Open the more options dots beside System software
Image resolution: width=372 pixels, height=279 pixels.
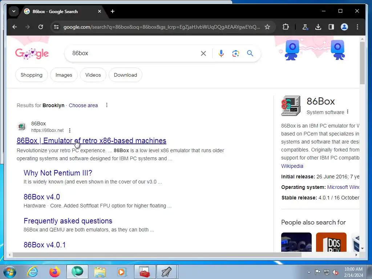coord(348,112)
